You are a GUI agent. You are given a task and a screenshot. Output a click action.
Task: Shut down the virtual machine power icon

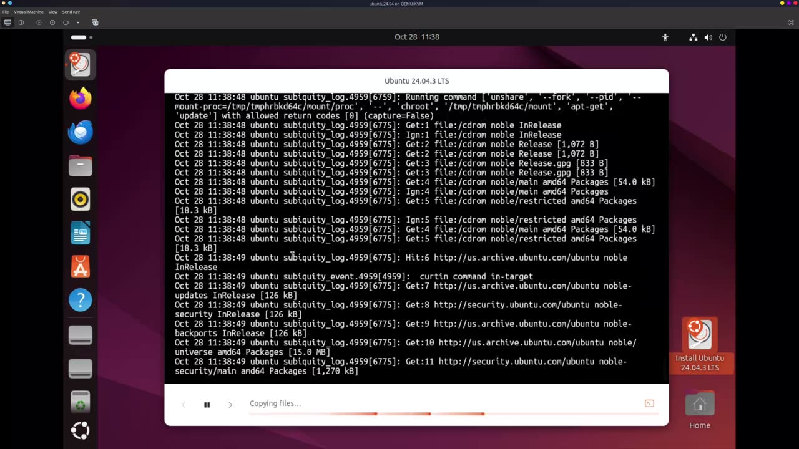[x=66, y=22]
